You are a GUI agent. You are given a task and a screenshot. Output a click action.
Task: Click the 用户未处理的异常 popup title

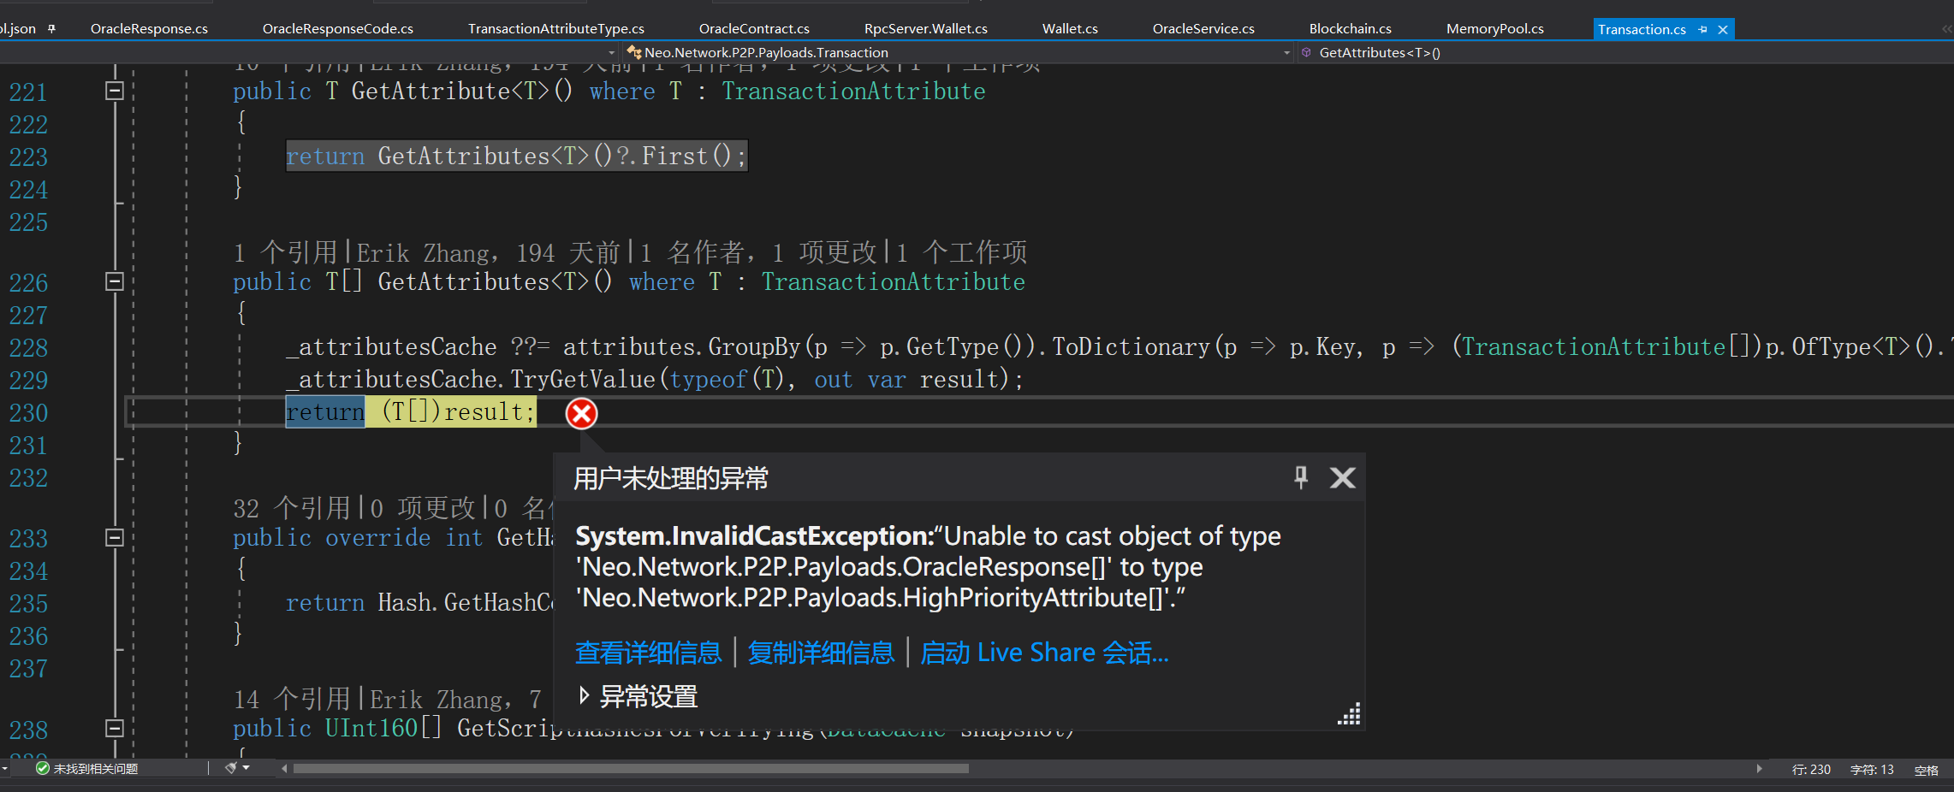[670, 478]
